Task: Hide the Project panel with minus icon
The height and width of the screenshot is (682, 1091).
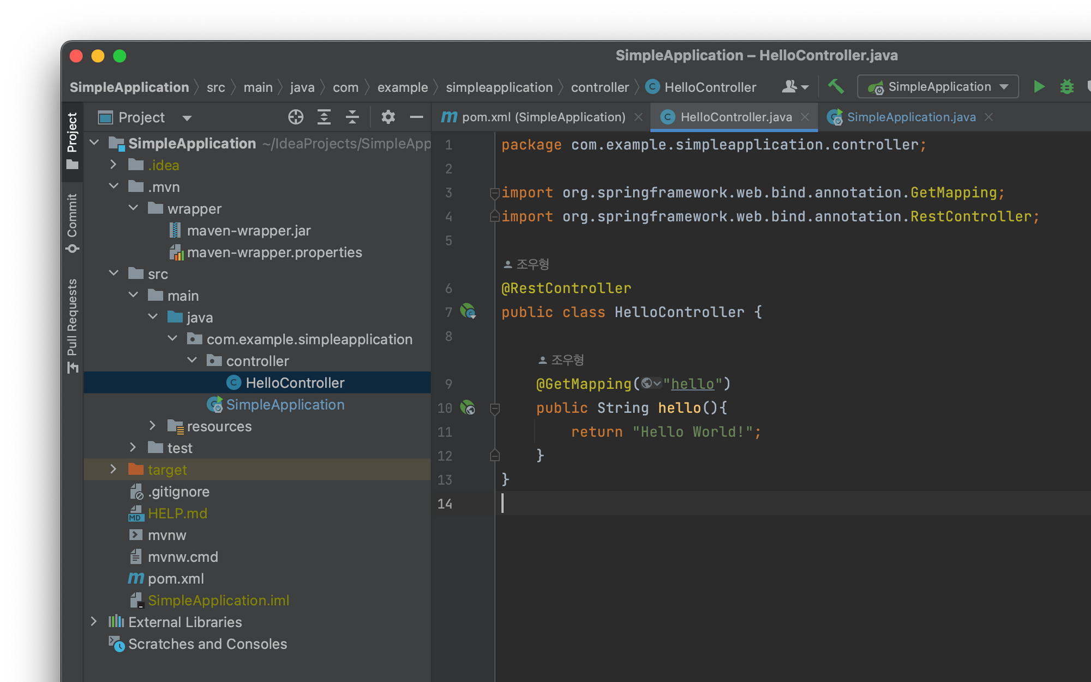Action: 416,117
